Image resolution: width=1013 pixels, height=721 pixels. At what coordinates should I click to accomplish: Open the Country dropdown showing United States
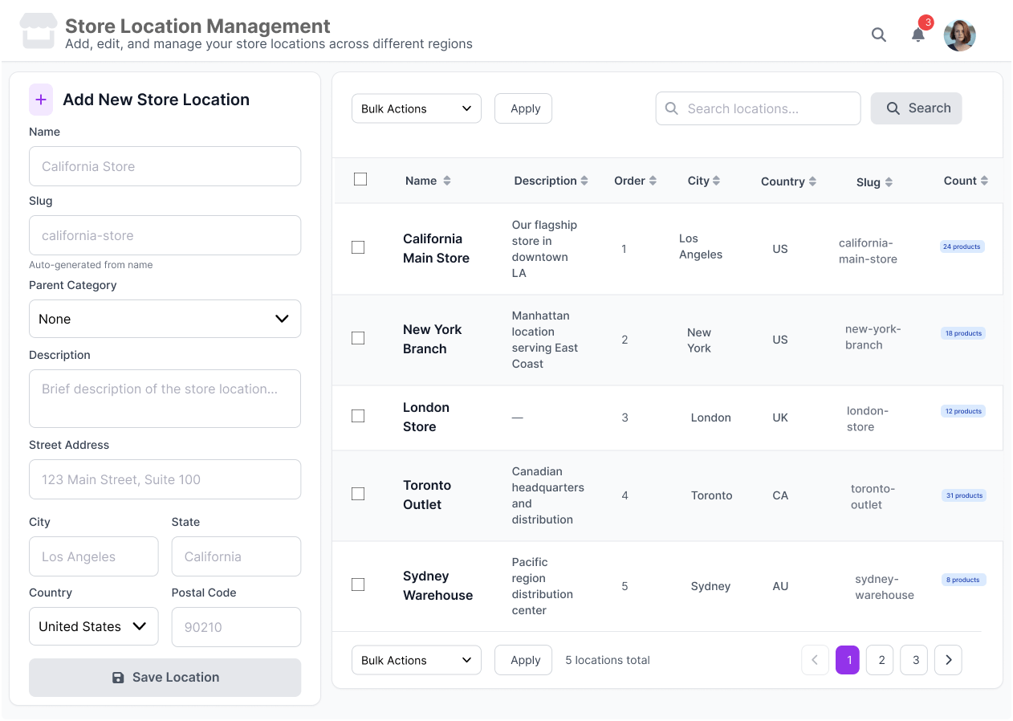(93, 626)
